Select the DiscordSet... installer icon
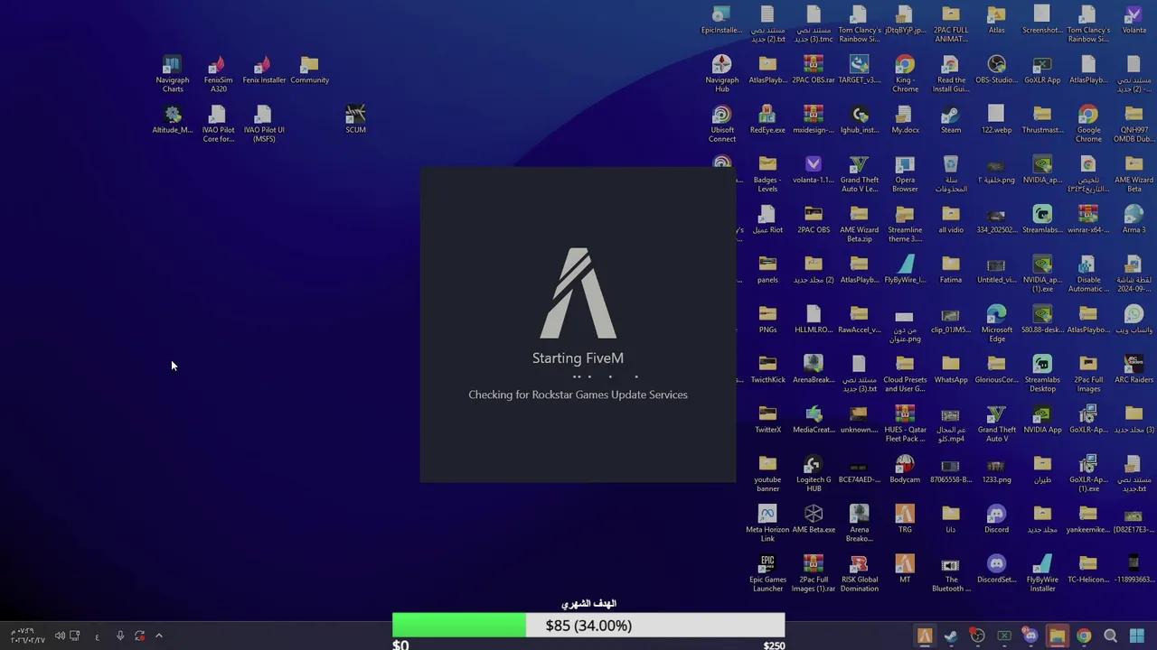1157x650 pixels. point(996,569)
